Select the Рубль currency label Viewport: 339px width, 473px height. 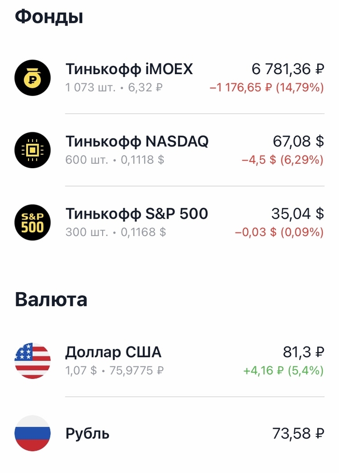(87, 434)
